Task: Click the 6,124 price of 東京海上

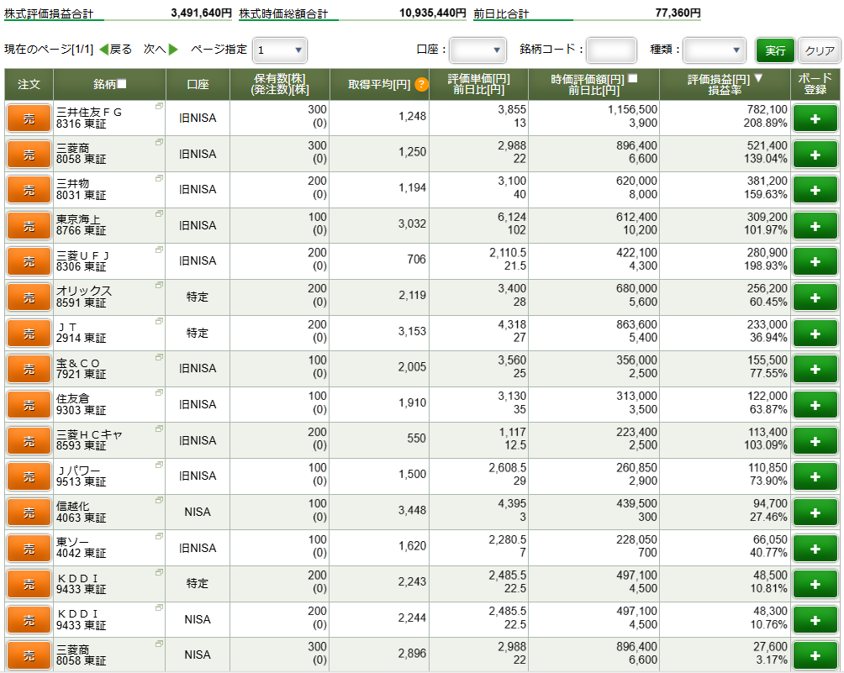Action: pyautogui.click(x=512, y=218)
